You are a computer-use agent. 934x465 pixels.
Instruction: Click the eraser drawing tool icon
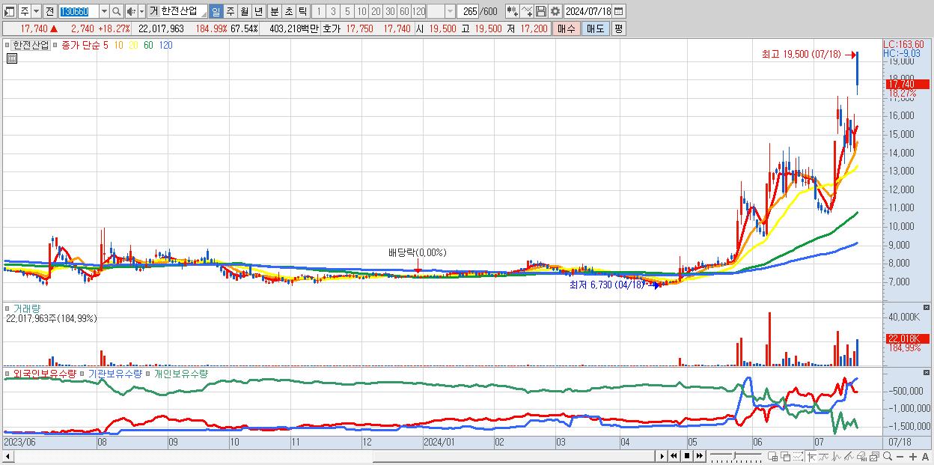849,456
